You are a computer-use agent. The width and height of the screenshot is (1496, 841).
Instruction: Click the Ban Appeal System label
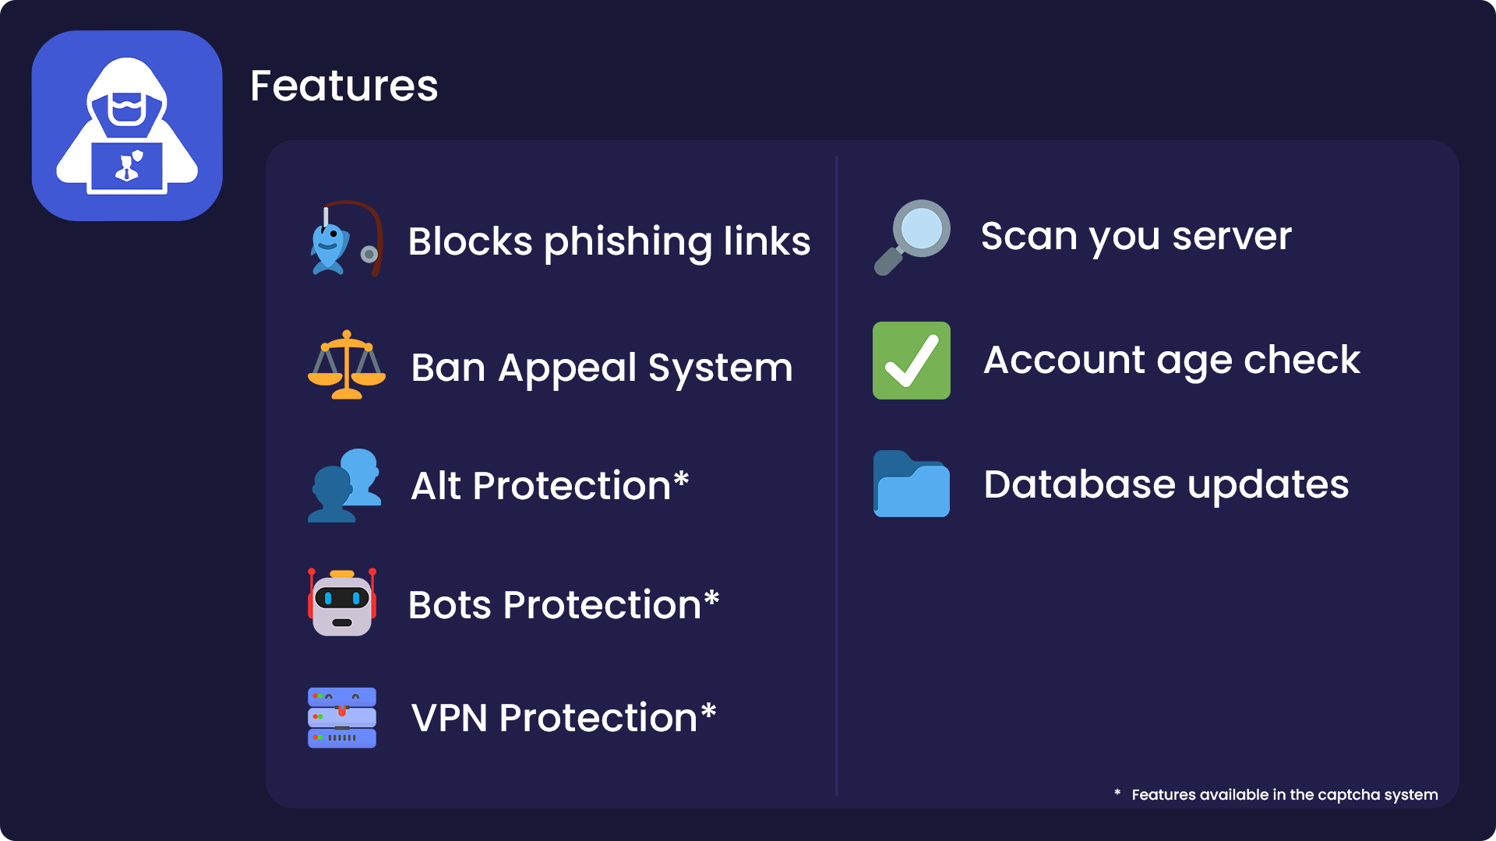(x=602, y=368)
